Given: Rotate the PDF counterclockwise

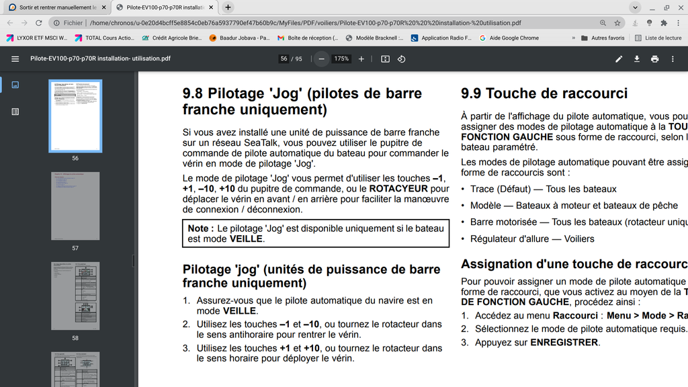Looking at the screenshot, I should tap(402, 59).
